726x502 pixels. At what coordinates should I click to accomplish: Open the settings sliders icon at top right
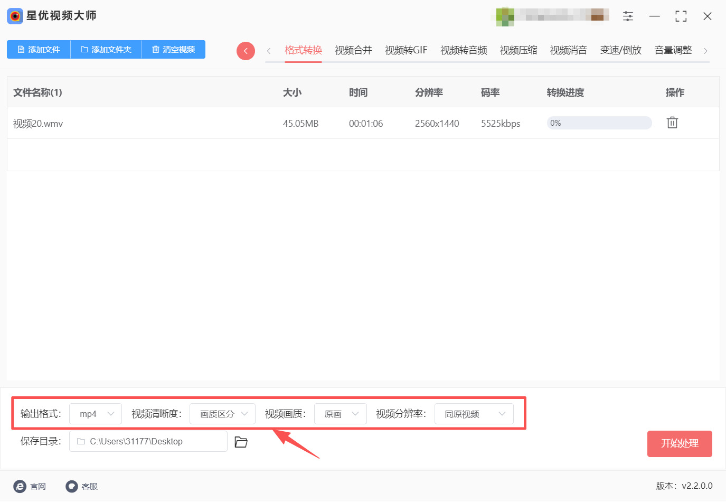[628, 16]
